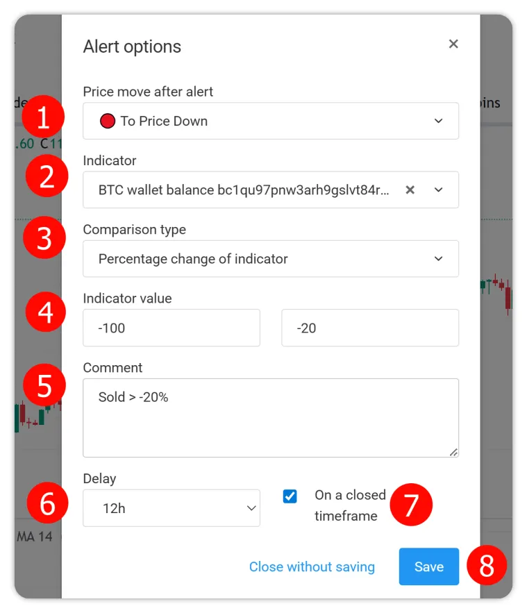Expand the Indicator selection chevron

pos(439,190)
